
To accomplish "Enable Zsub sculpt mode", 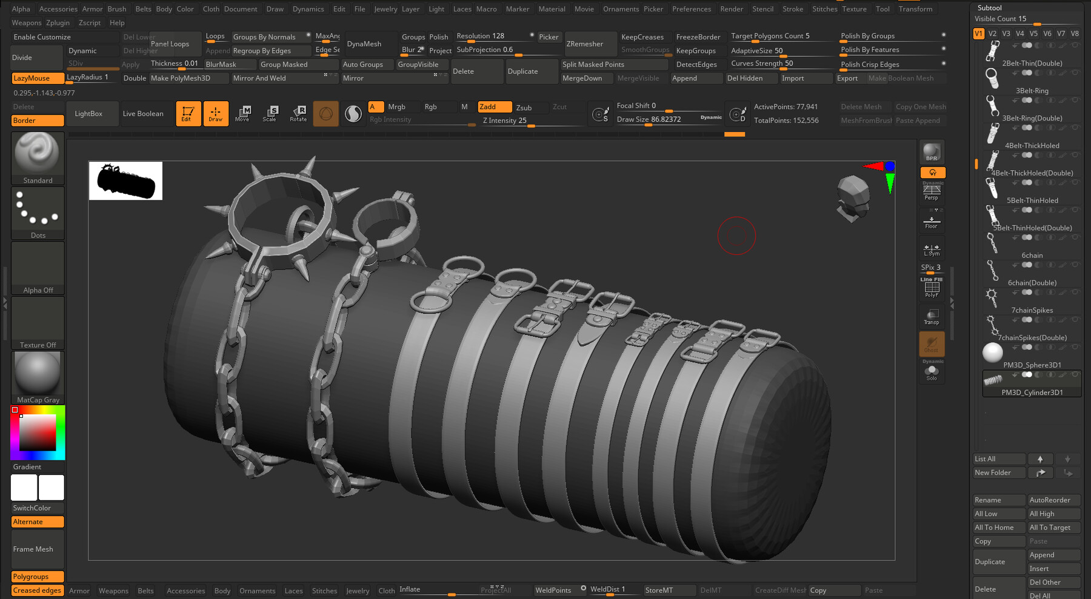I will [531, 107].
